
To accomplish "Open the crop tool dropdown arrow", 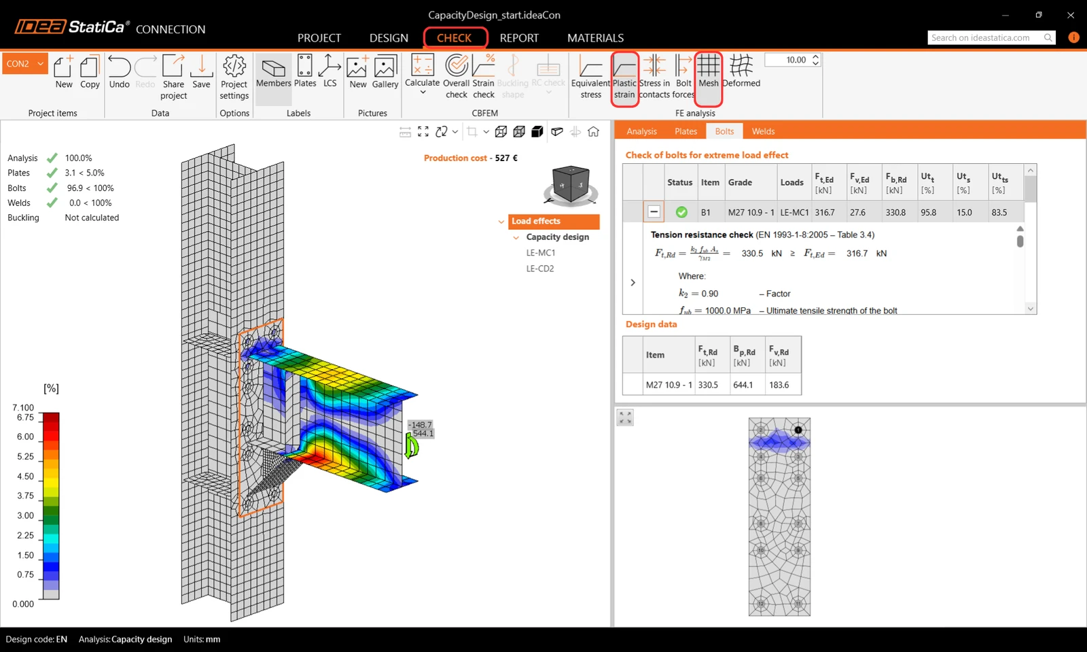I will pyautogui.click(x=486, y=132).
